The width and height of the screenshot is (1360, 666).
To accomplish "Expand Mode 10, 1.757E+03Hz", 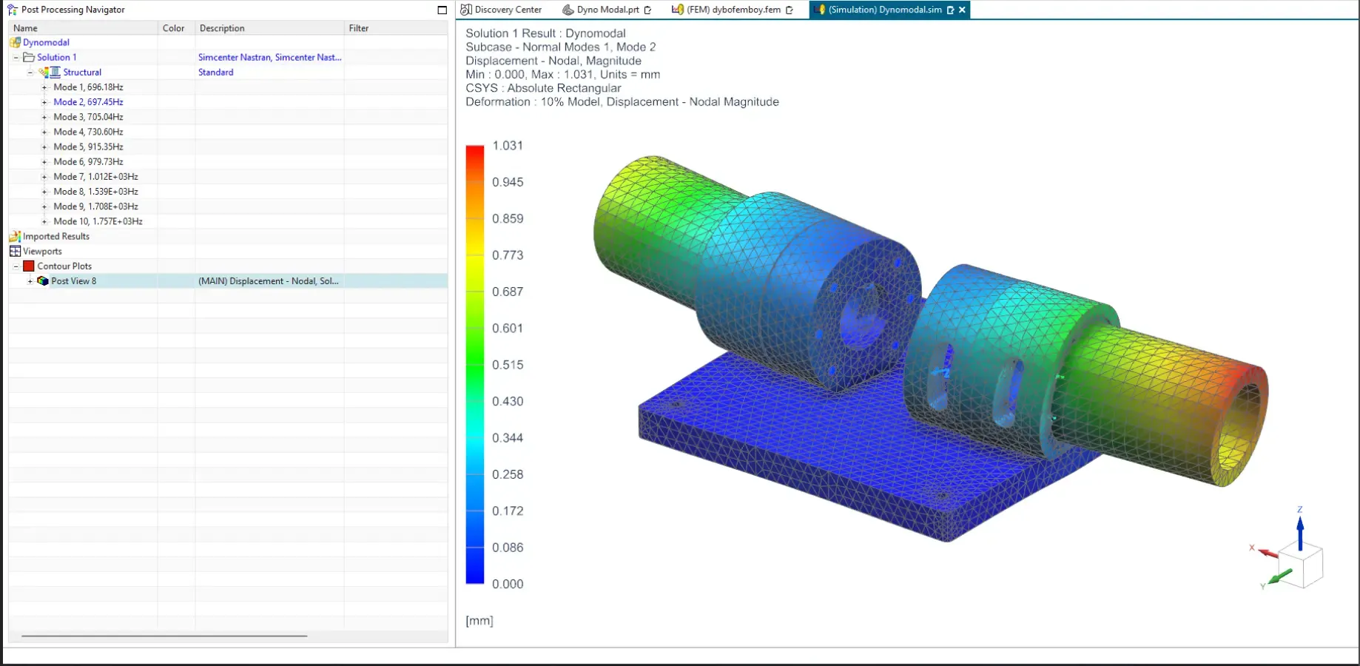I will (44, 221).
